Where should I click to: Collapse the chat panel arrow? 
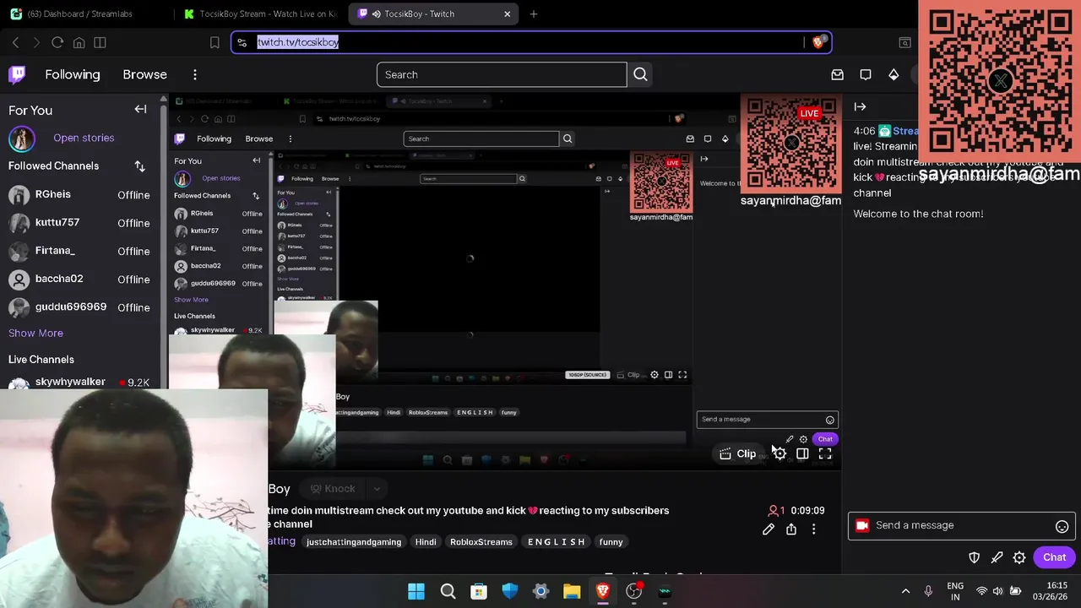[860, 106]
